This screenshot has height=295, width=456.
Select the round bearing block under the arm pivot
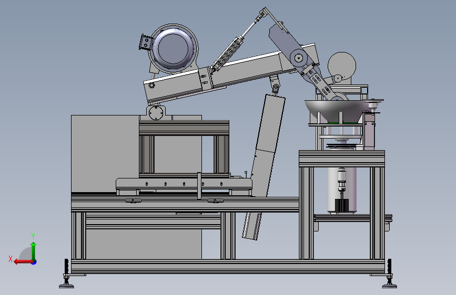(156, 113)
